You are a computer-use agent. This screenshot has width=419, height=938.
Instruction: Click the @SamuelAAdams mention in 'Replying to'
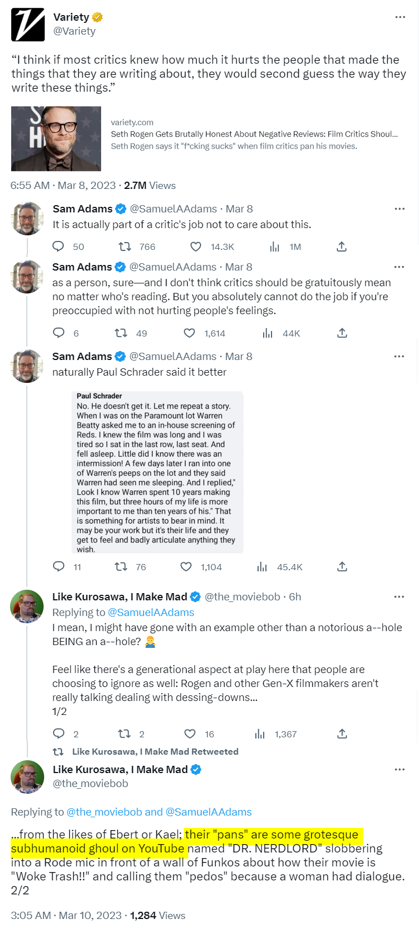[151, 613]
